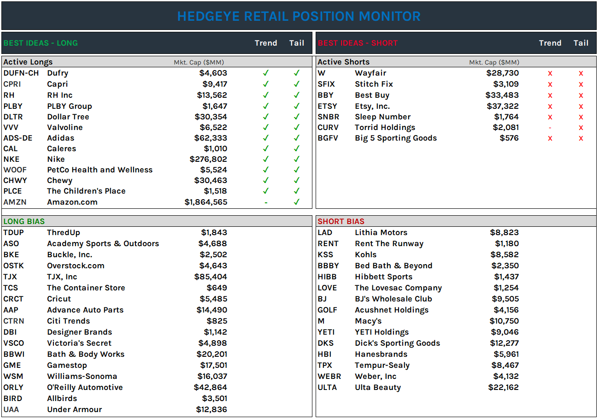The width and height of the screenshot is (599, 419).
Task: Click the Trend checkmark for Dufry
Action: pyautogui.click(x=266, y=73)
